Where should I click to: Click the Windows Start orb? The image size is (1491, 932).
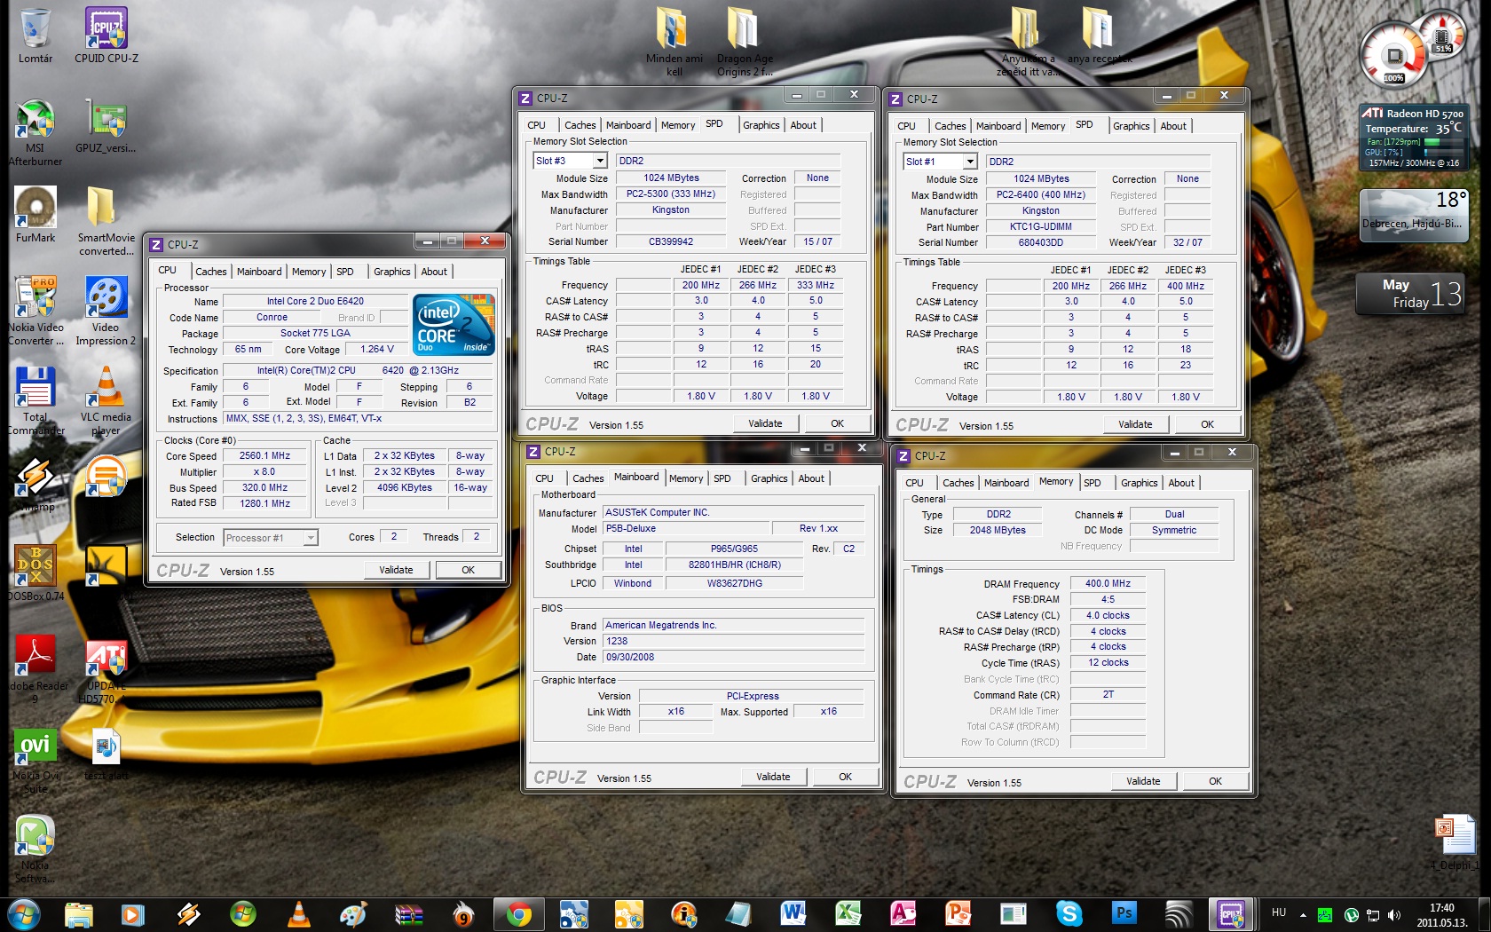[x=24, y=913]
